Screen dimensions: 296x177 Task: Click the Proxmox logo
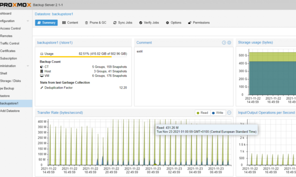(15, 5)
